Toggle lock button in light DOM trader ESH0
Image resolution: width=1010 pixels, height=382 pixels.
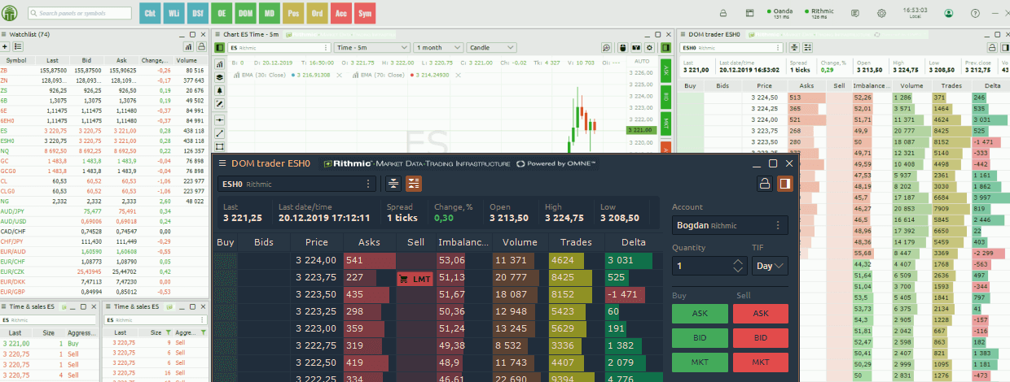tap(992, 48)
